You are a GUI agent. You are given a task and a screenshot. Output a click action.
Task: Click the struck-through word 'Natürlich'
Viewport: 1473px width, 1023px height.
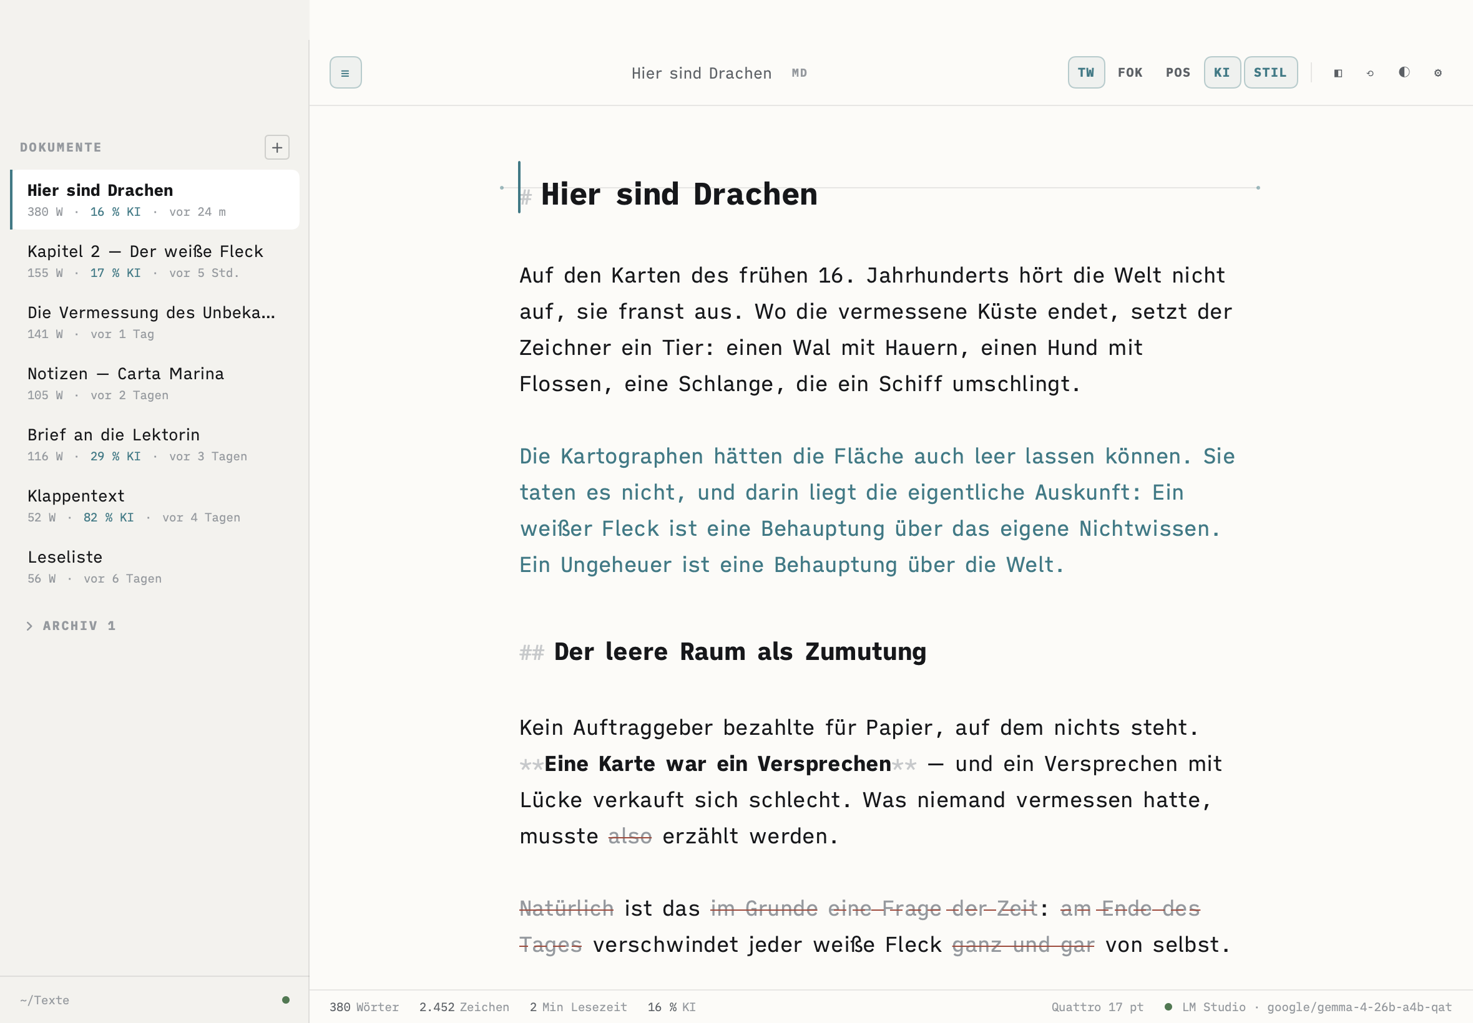click(566, 908)
